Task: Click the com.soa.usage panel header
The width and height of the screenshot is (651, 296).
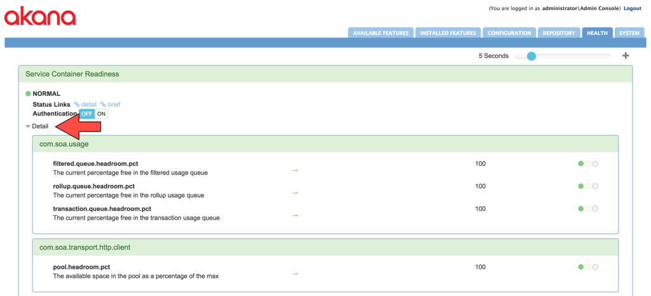Action: 325,144
